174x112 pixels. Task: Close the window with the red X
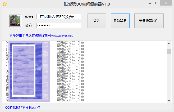pos(167,3)
